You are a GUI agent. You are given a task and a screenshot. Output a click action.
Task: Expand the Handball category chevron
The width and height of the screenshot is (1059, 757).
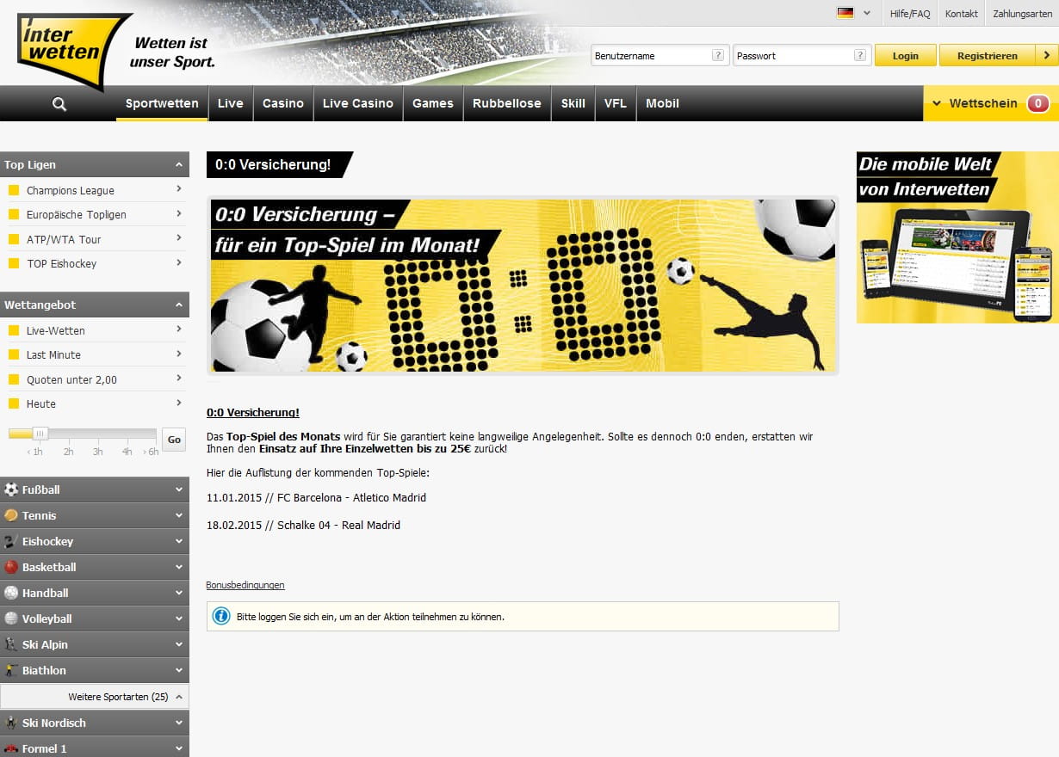tap(179, 593)
